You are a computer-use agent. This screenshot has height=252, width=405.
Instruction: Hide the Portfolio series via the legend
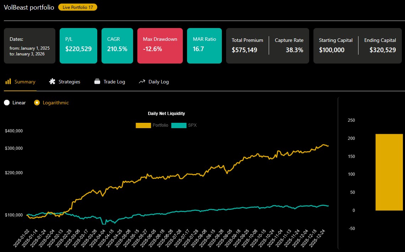[150, 125]
